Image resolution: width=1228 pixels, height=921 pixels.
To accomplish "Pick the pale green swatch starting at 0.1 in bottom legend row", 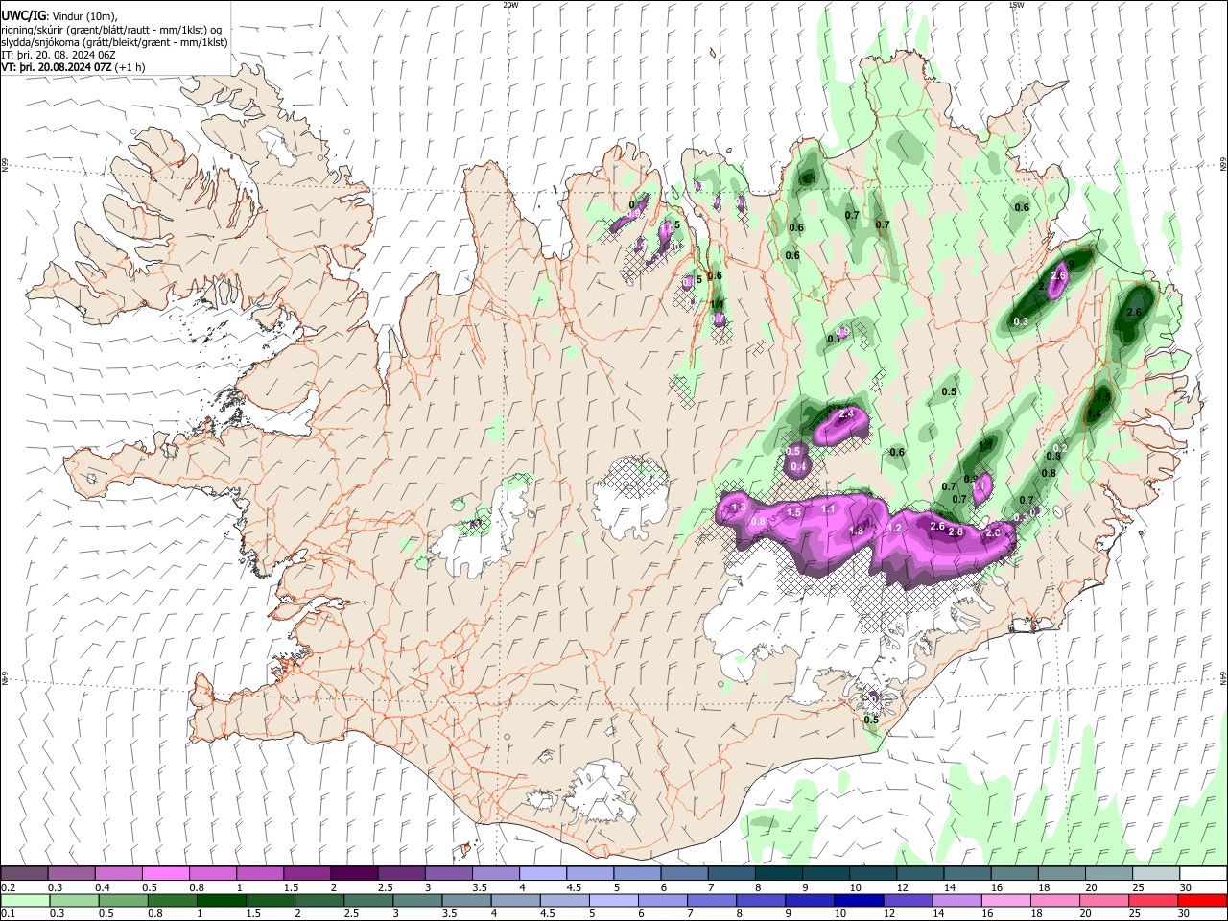I will coord(25,900).
